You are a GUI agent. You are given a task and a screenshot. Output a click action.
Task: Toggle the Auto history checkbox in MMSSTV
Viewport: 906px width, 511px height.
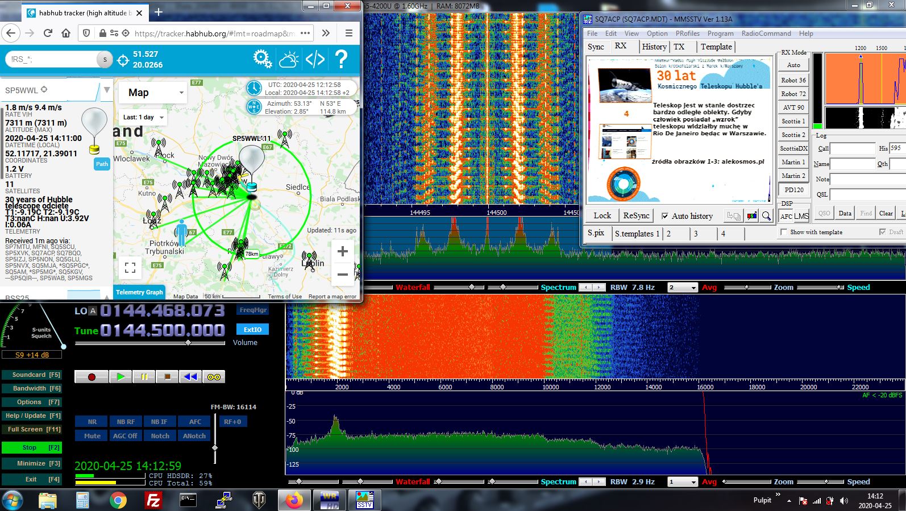click(665, 216)
